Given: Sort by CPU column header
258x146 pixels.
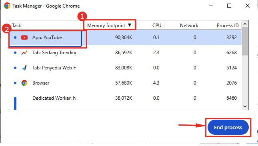Looking at the screenshot, I should click(157, 26).
